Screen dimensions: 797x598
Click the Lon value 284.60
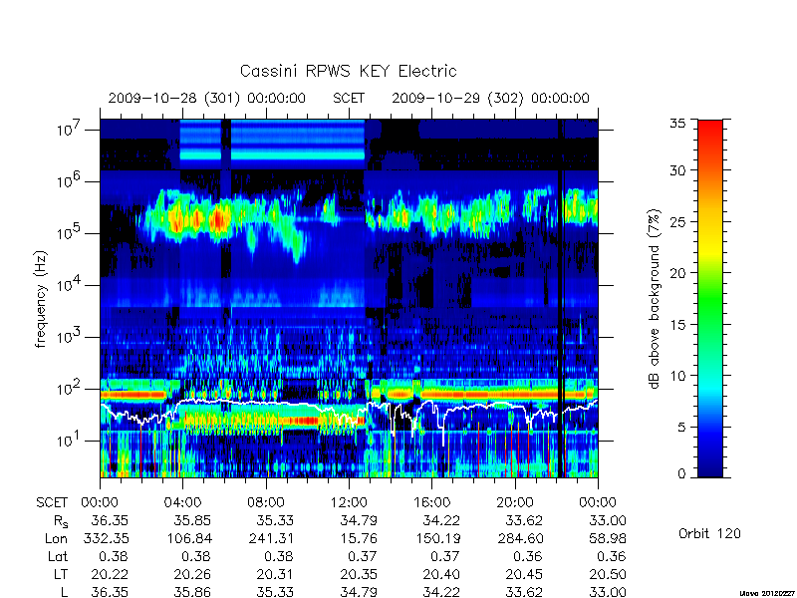click(520, 538)
